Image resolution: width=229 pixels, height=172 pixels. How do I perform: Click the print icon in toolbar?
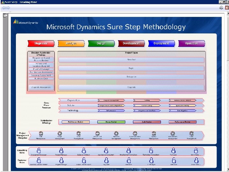pyautogui.click(x=221, y=8)
